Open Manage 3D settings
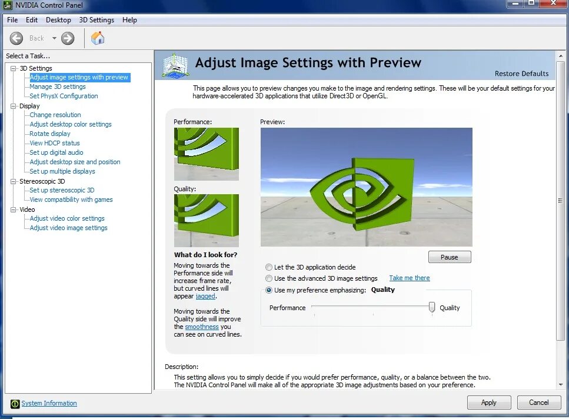This screenshot has height=419, width=569. [58, 87]
